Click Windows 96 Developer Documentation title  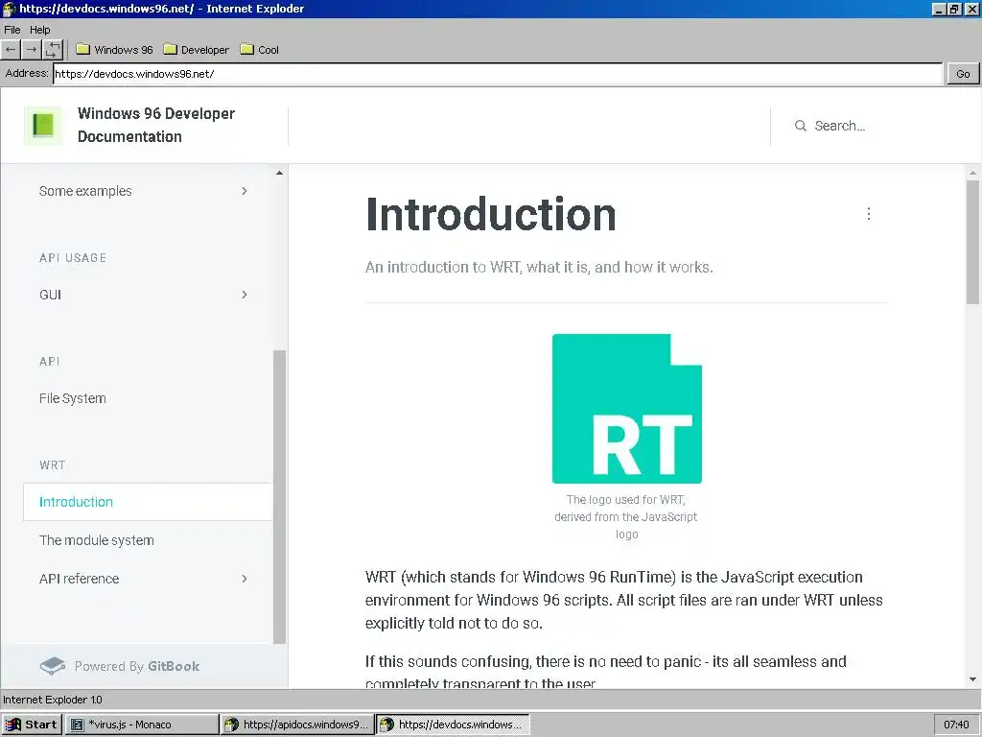(x=156, y=125)
